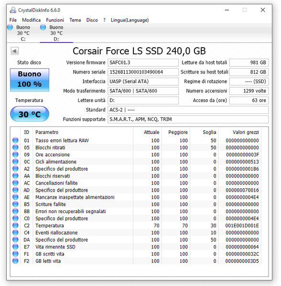Click status orb for Eventi riallocazione row
281x286 pixels.
coord(15,233)
